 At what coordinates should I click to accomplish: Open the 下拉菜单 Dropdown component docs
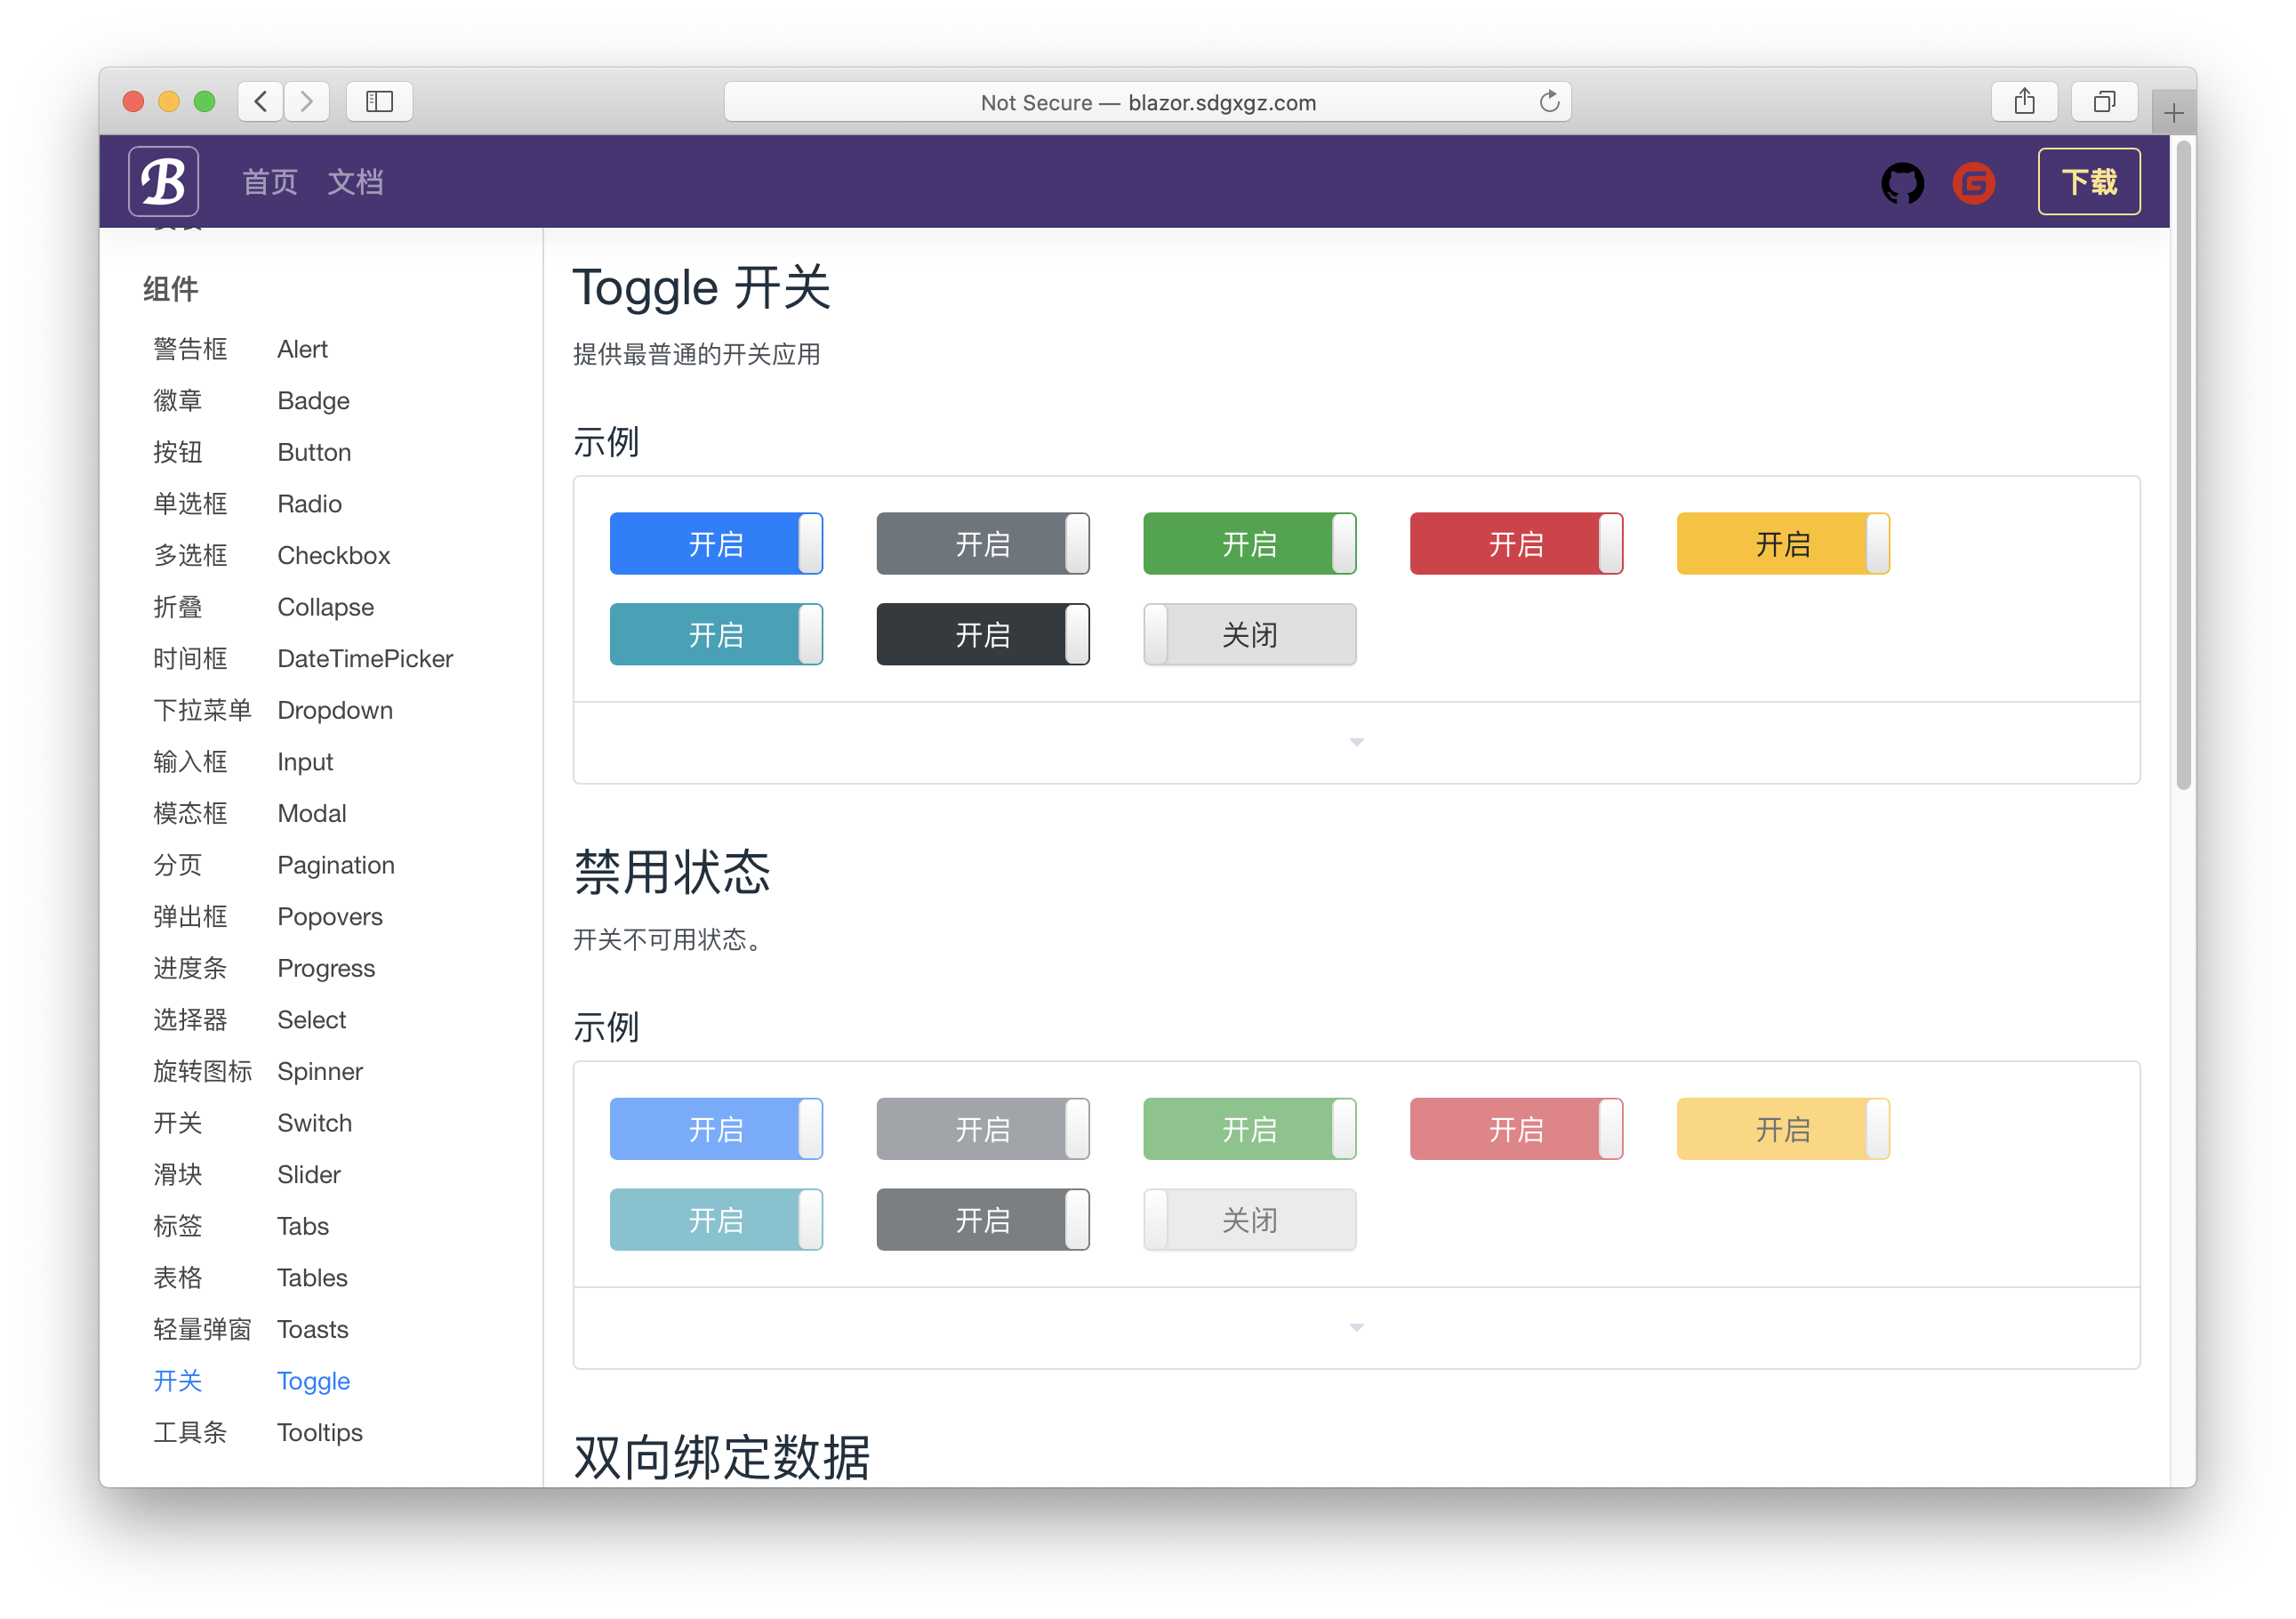coord(335,711)
